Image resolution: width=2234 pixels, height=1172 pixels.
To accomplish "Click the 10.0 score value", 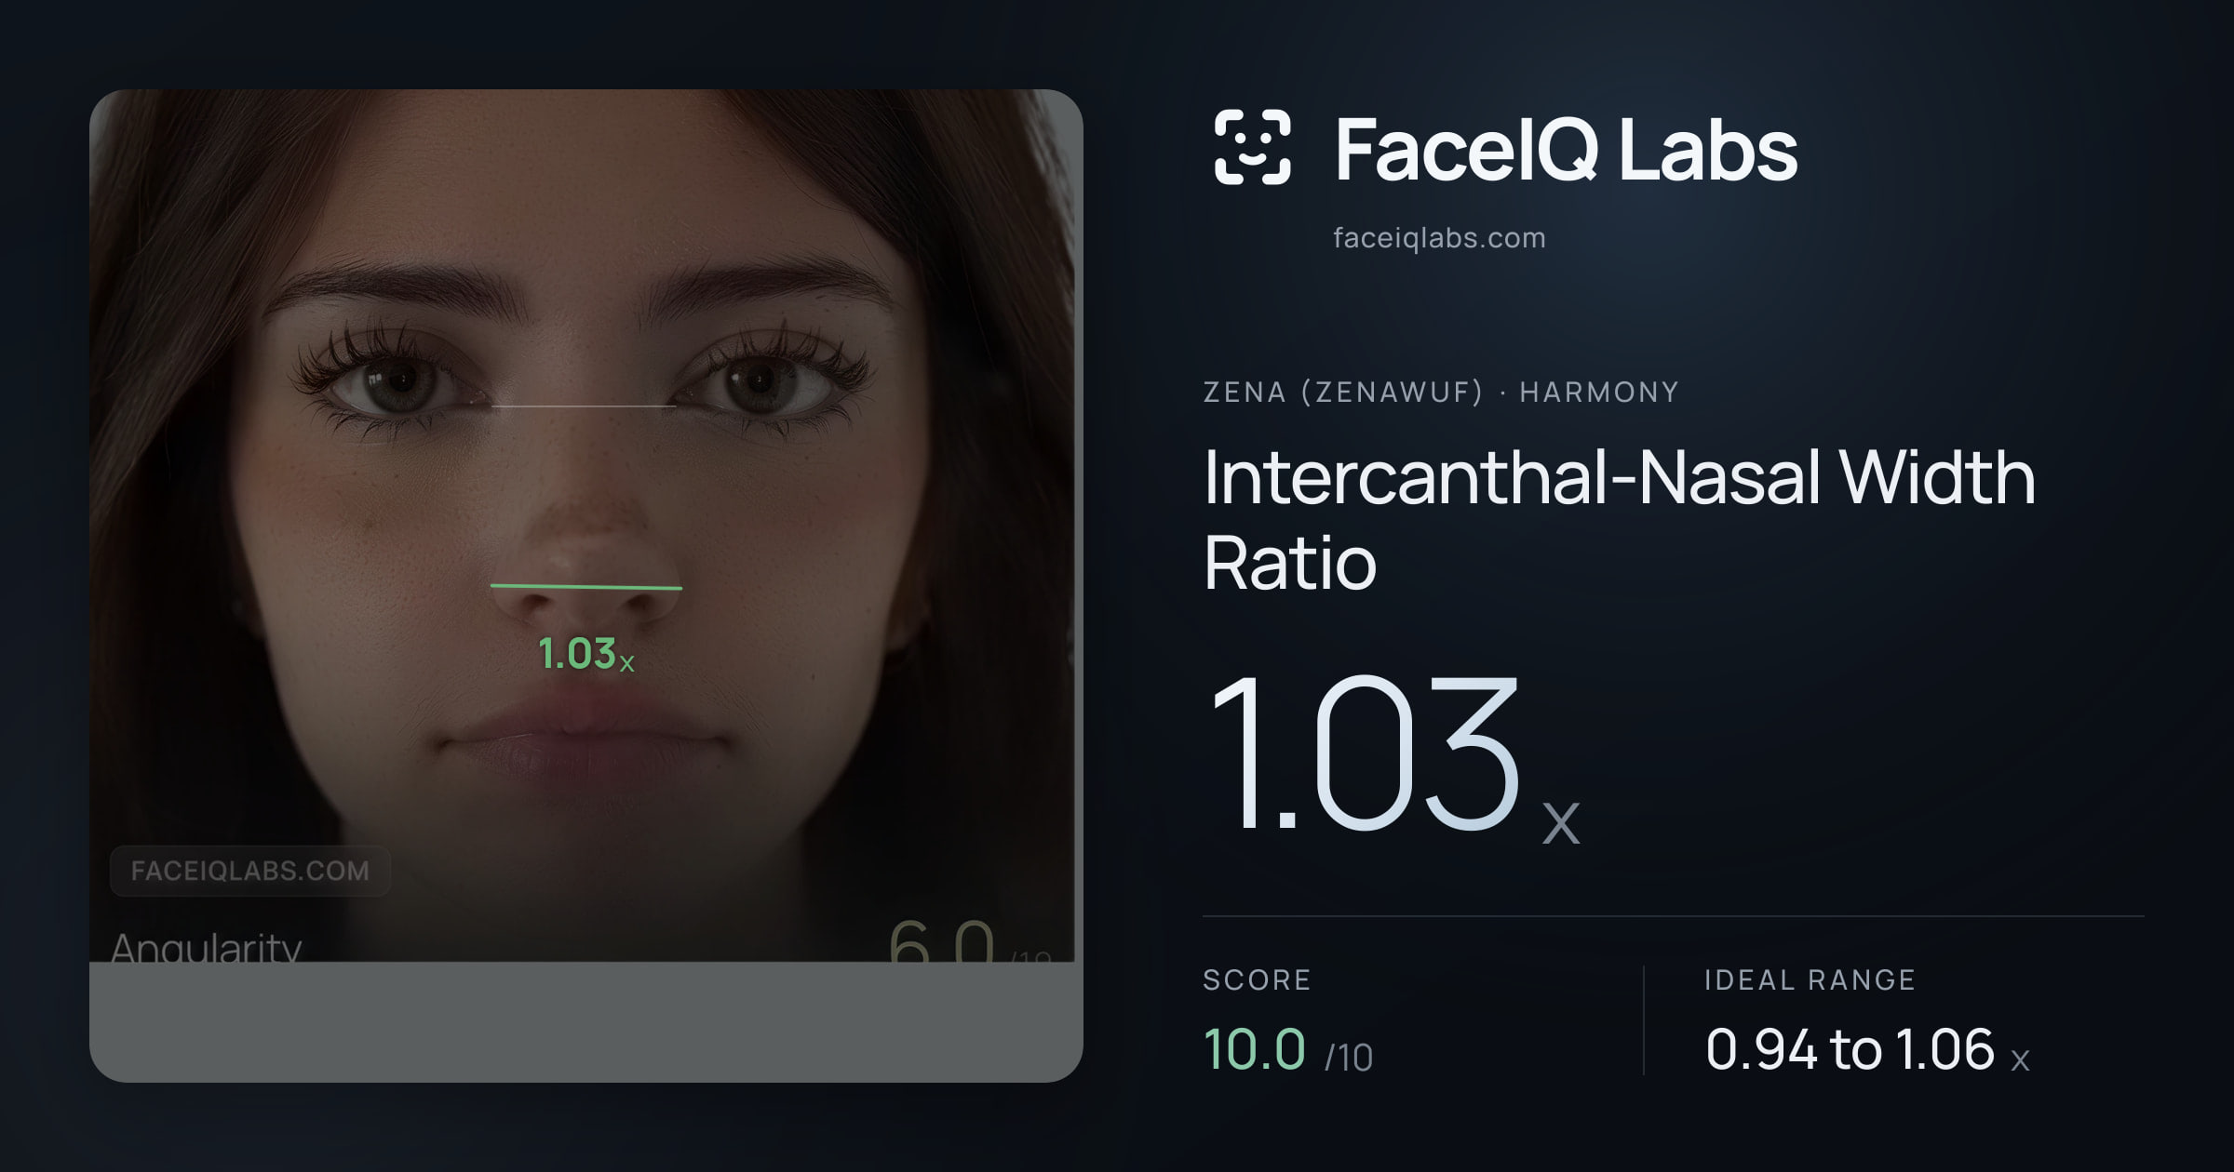I will pyautogui.click(x=1254, y=1049).
